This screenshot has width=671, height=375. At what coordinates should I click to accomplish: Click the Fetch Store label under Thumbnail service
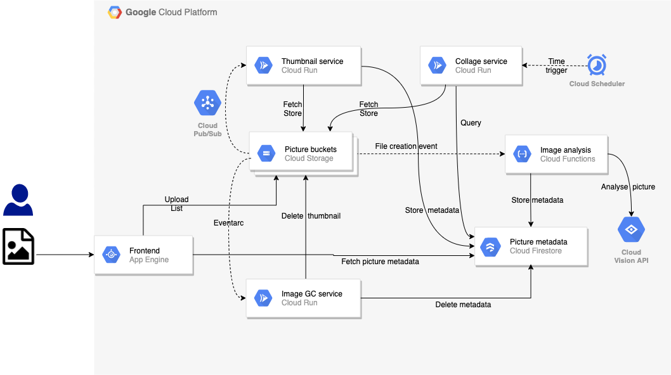point(293,109)
